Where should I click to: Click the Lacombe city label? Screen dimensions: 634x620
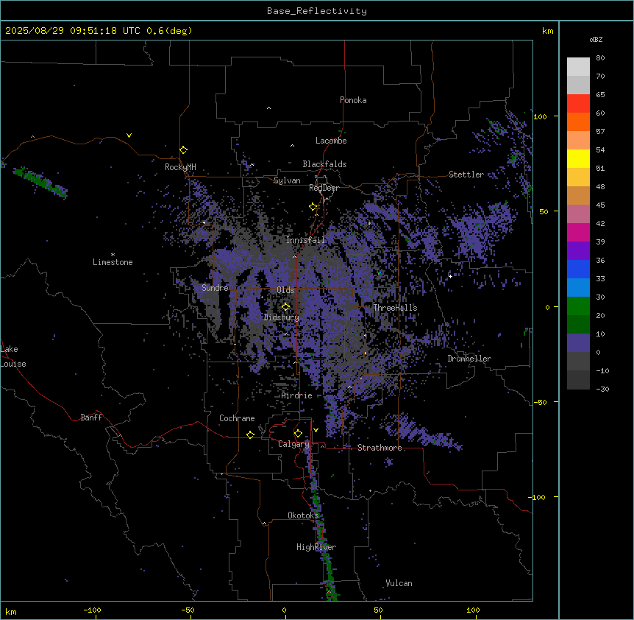[331, 141]
